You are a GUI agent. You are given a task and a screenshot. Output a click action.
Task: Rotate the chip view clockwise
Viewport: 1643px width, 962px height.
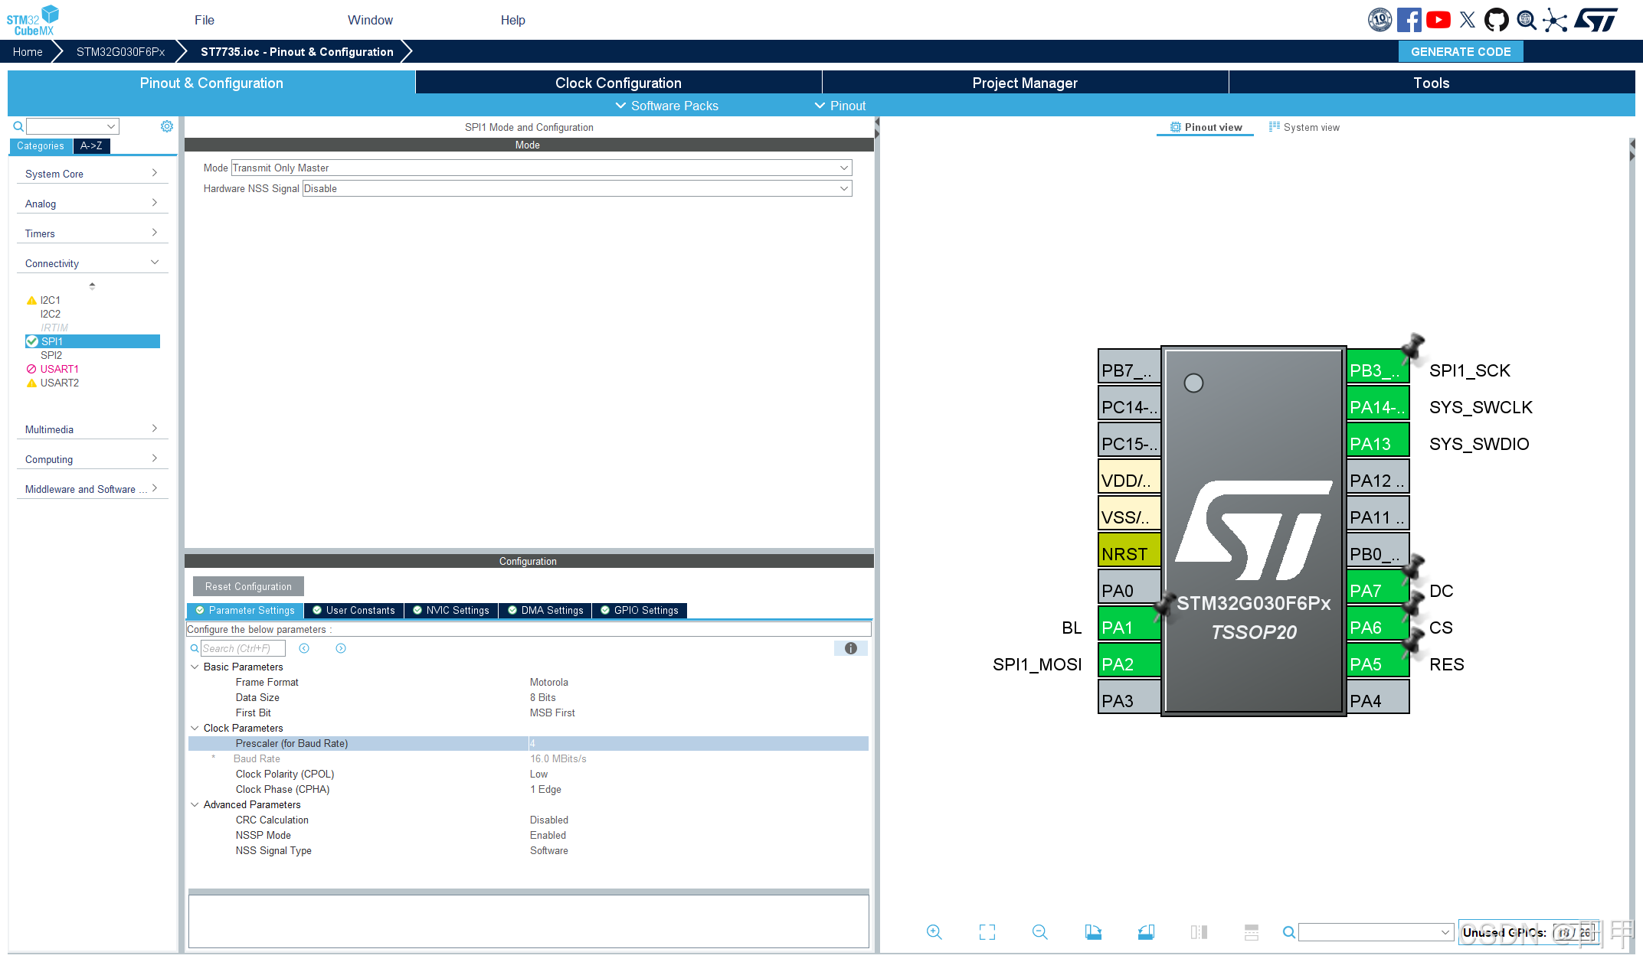click(1093, 932)
